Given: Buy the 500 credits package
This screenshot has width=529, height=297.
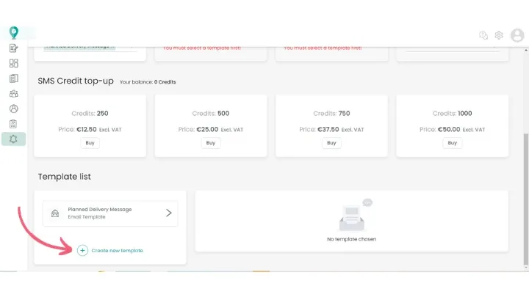Looking at the screenshot, I should click(x=211, y=143).
